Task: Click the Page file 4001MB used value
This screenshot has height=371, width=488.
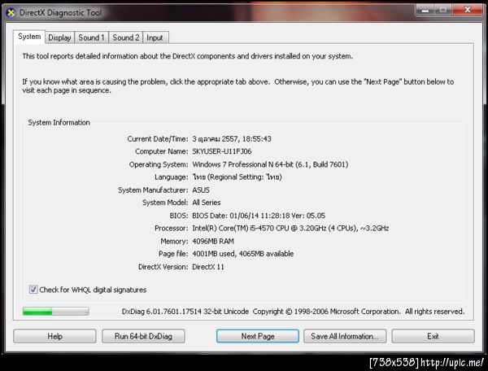Action: pos(242,254)
